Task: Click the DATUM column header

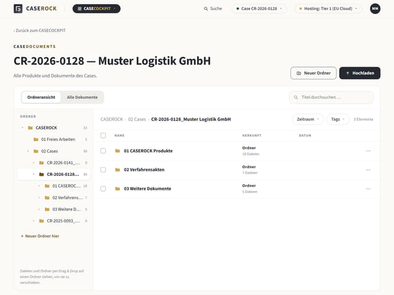Action: tap(305, 135)
